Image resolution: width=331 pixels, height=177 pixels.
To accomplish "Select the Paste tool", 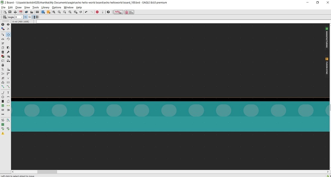I will [x=8, y=48].
